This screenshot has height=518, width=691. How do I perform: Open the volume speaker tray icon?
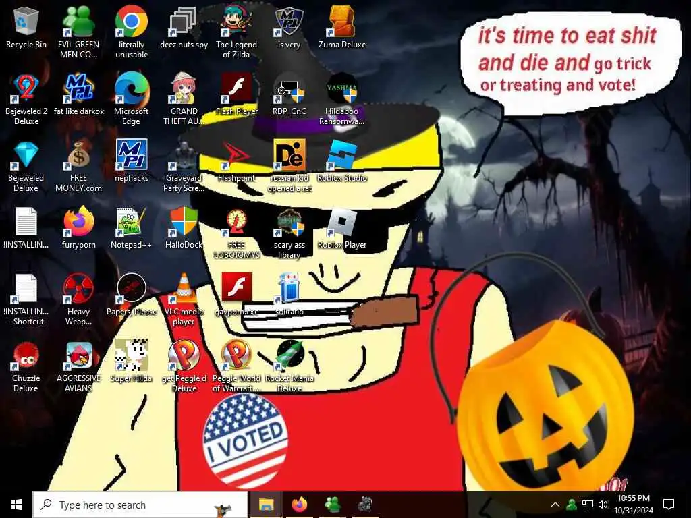click(x=603, y=505)
